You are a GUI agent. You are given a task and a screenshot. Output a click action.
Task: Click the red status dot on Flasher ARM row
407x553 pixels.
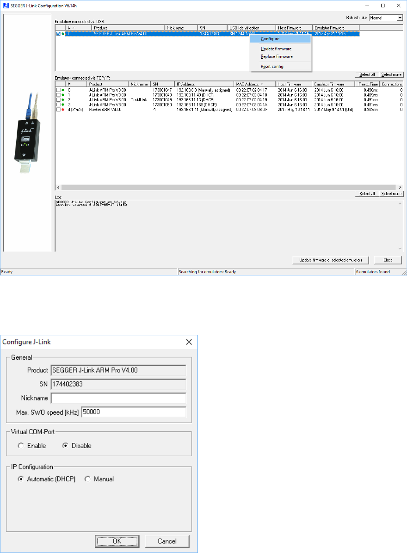63,110
